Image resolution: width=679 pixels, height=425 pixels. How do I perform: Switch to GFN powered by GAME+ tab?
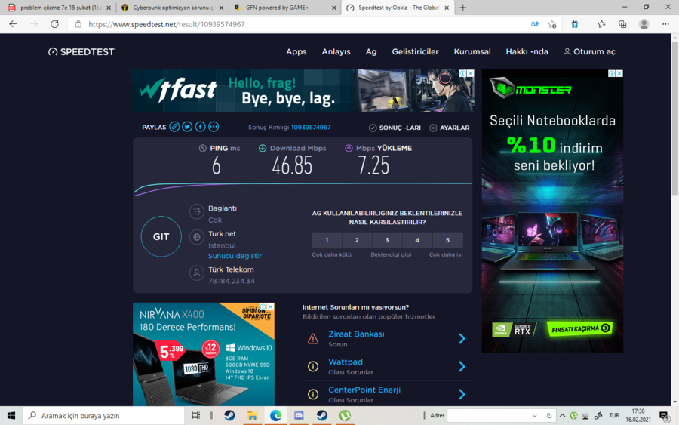pyautogui.click(x=285, y=8)
